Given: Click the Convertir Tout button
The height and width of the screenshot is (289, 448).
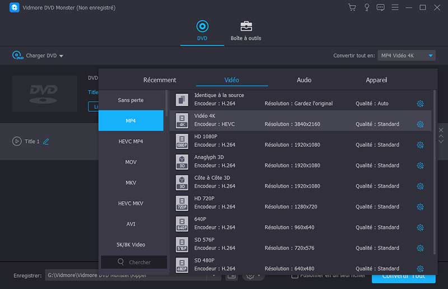Looking at the screenshot, I should point(403,276).
